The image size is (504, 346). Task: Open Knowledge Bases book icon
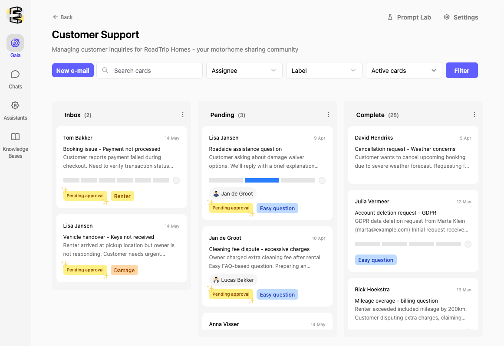point(15,137)
